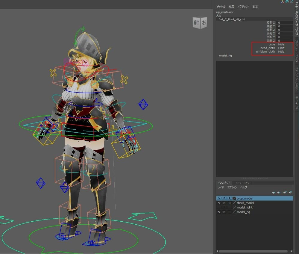Click the color swatch of prop_model layer
The height and width of the screenshot is (254, 299).
(234, 198)
